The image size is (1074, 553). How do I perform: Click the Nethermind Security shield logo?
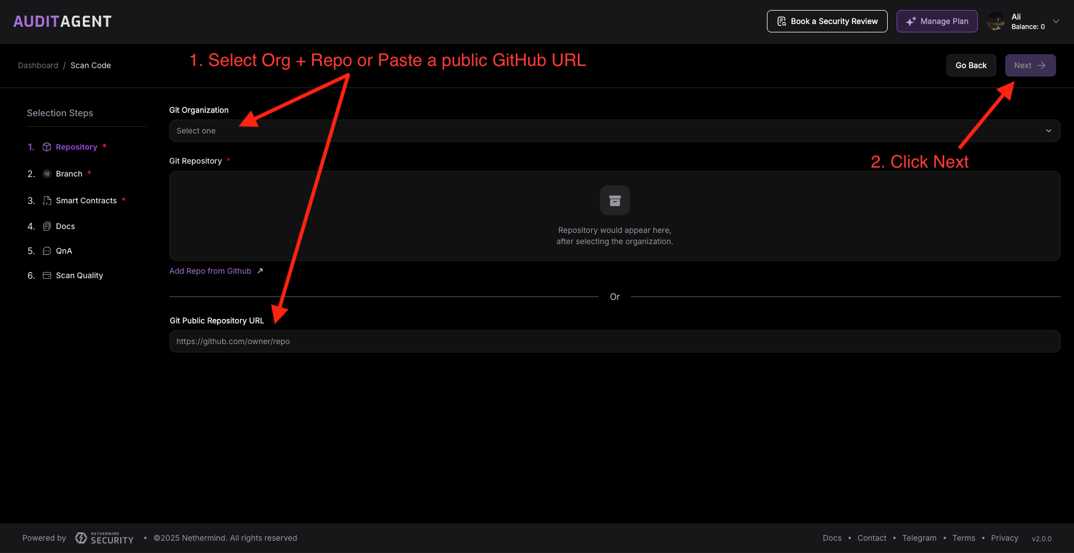click(x=82, y=537)
